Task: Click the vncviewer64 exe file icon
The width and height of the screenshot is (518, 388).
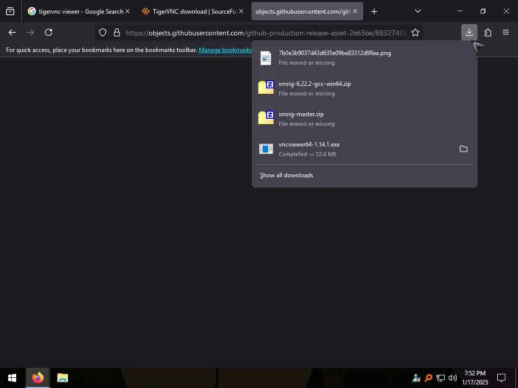Action: click(x=266, y=149)
